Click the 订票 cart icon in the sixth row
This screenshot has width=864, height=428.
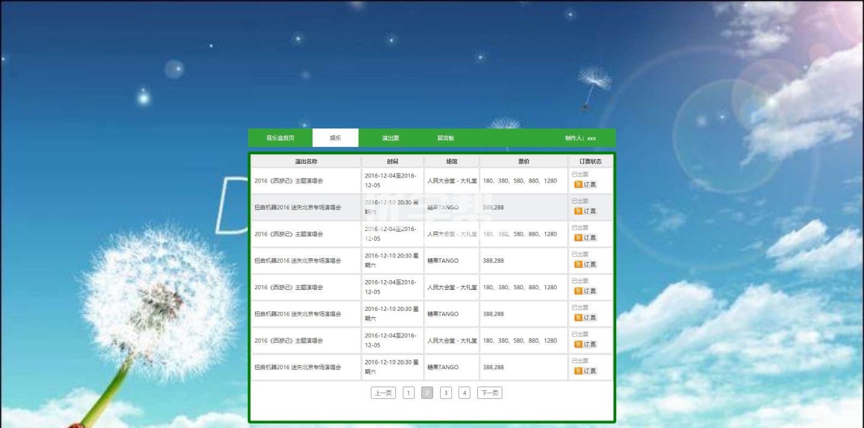click(578, 318)
